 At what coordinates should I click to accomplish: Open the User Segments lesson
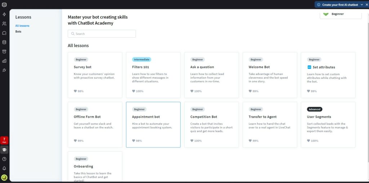pyautogui.click(x=328, y=125)
